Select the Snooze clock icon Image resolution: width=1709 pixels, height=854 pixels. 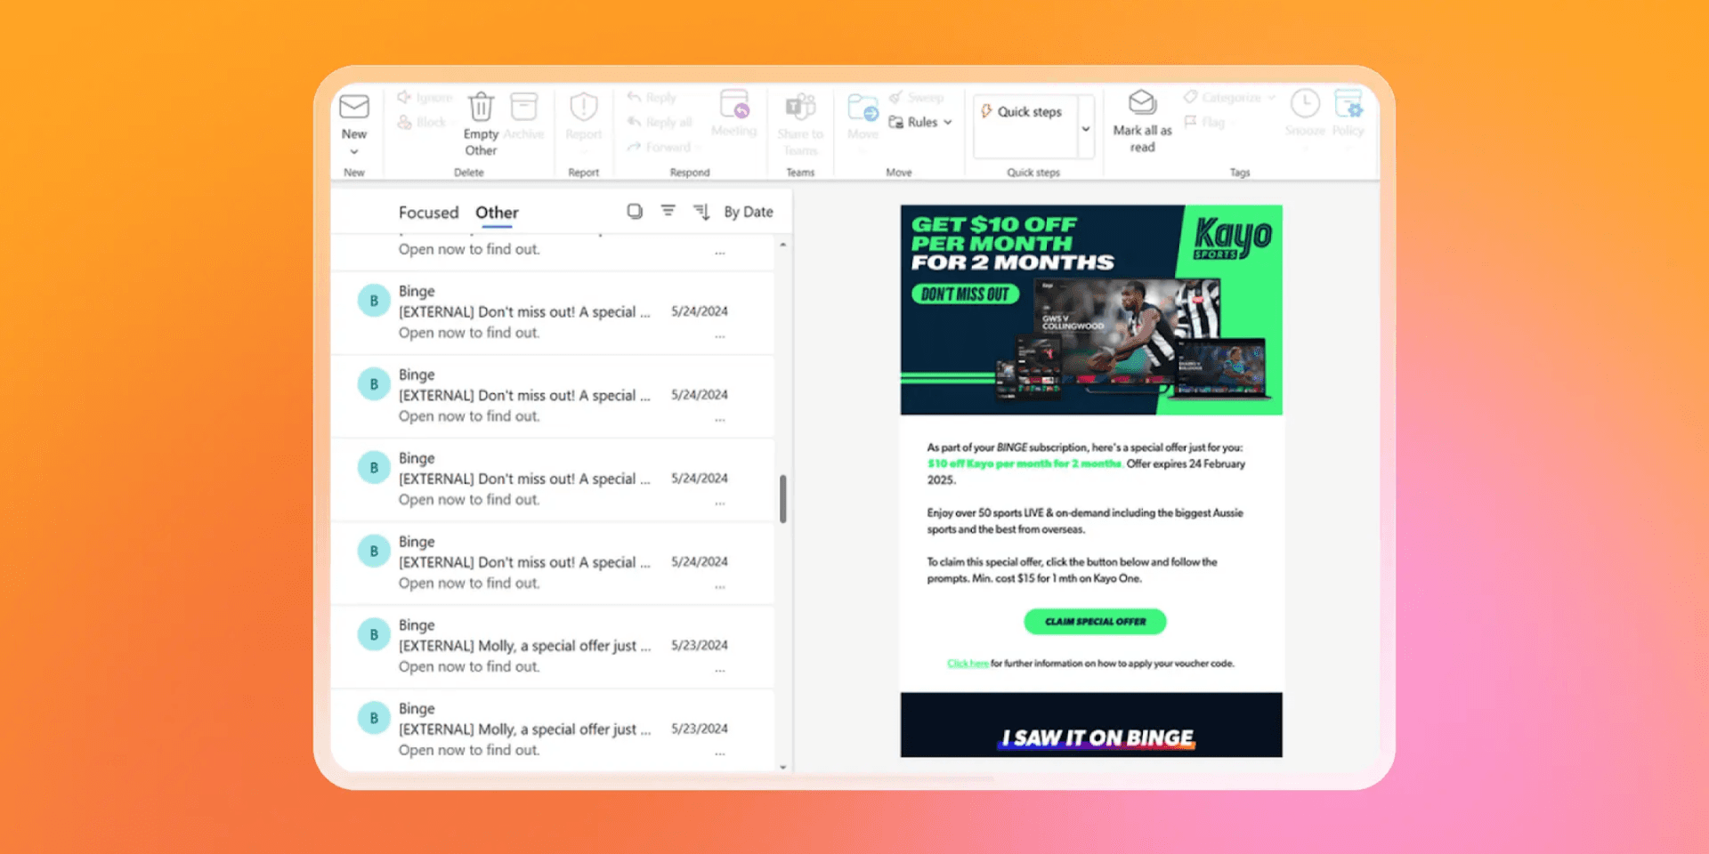1305,104
